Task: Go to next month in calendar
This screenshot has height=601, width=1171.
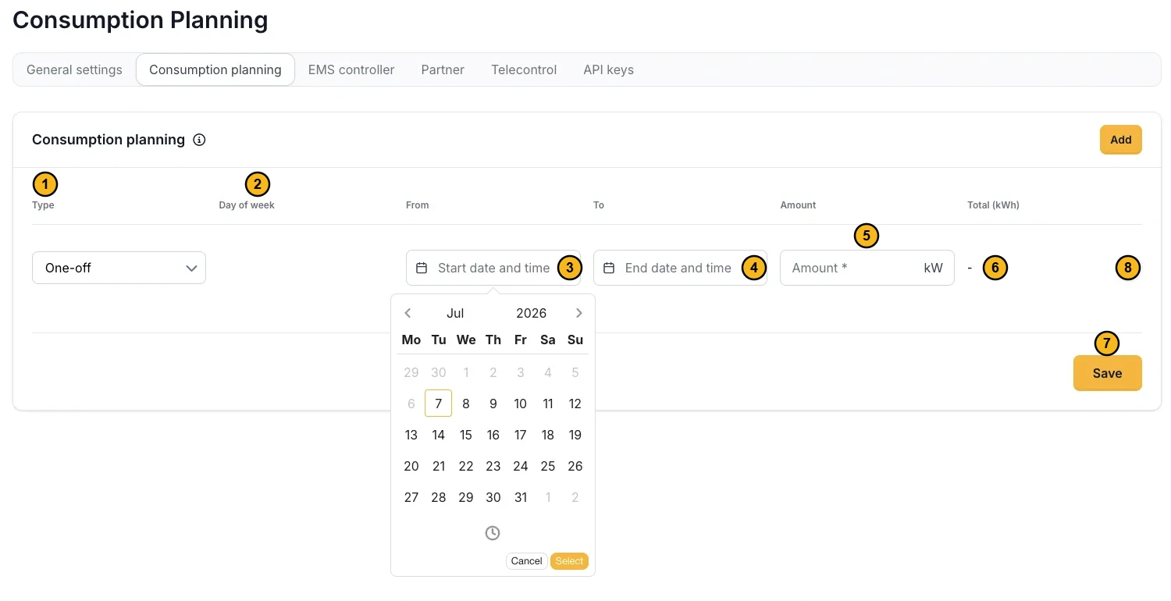Action: pyautogui.click(x=578, y=313)
